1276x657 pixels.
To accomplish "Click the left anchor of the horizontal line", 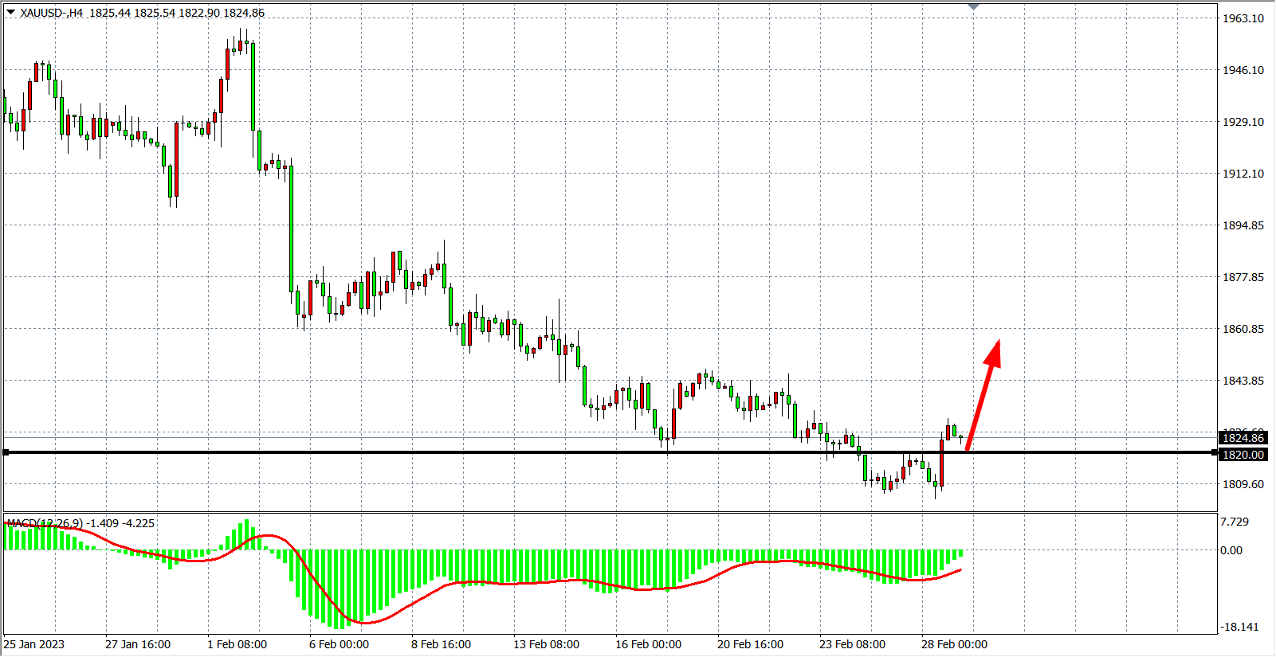I will tap(6, 452).
